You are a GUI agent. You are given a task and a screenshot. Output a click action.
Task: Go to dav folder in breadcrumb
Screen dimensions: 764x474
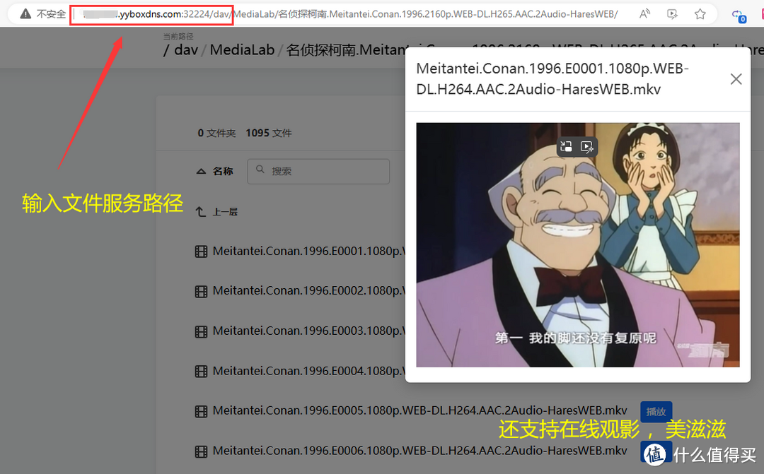[186, 50]
